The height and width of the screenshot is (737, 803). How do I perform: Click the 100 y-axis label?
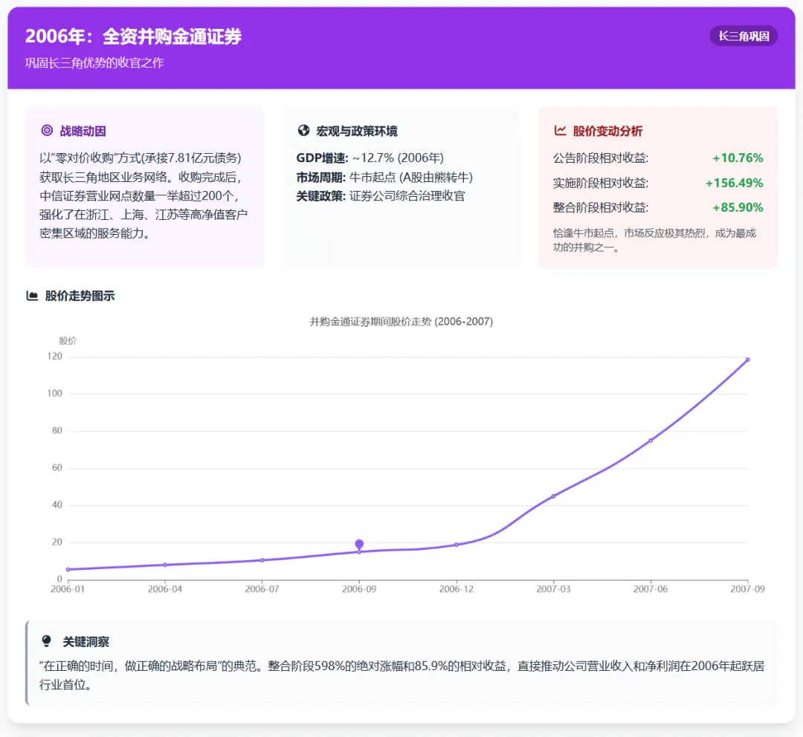click(54, 393)
